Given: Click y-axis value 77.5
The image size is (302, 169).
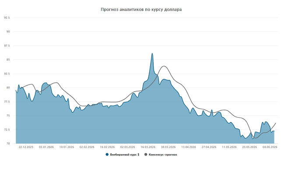Looking at the screenshot, I should pos(7,101).
